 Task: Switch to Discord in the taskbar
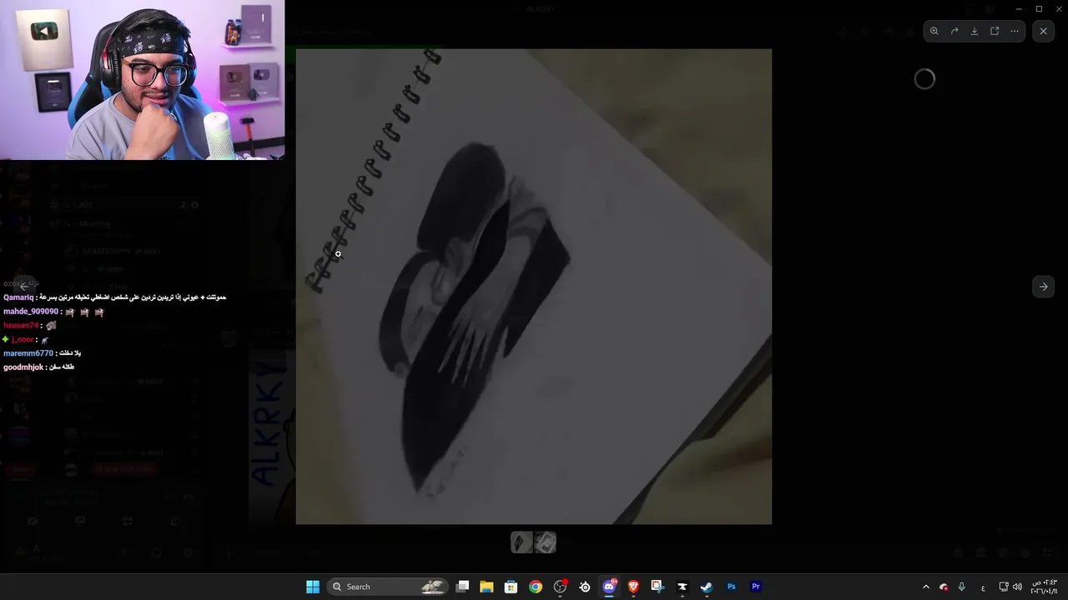[609, 587]
